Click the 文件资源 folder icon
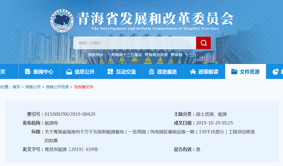 coord(234,72)
